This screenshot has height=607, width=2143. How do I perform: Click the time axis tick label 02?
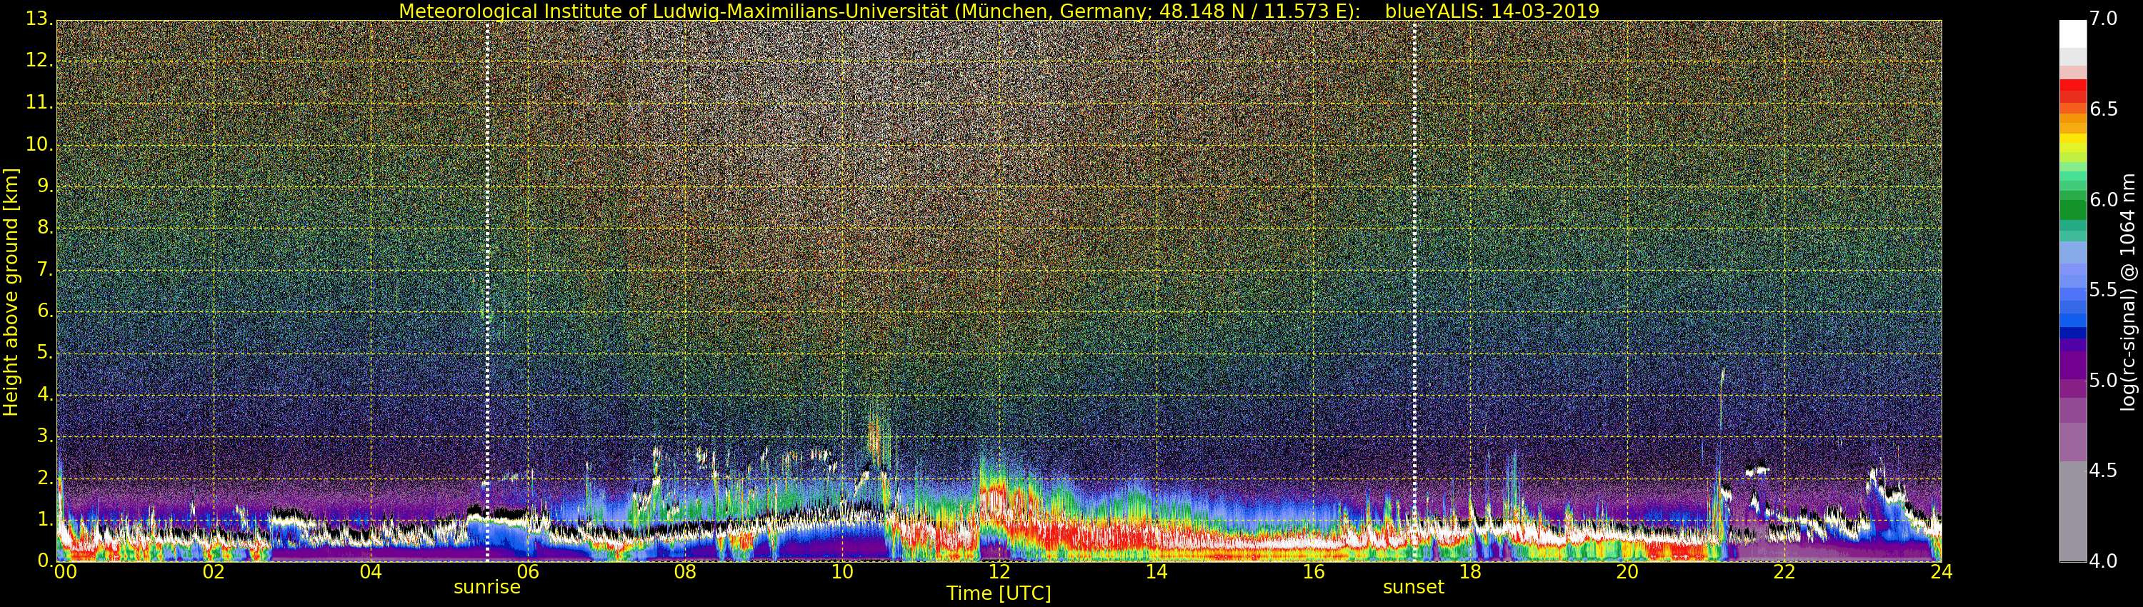214,572
